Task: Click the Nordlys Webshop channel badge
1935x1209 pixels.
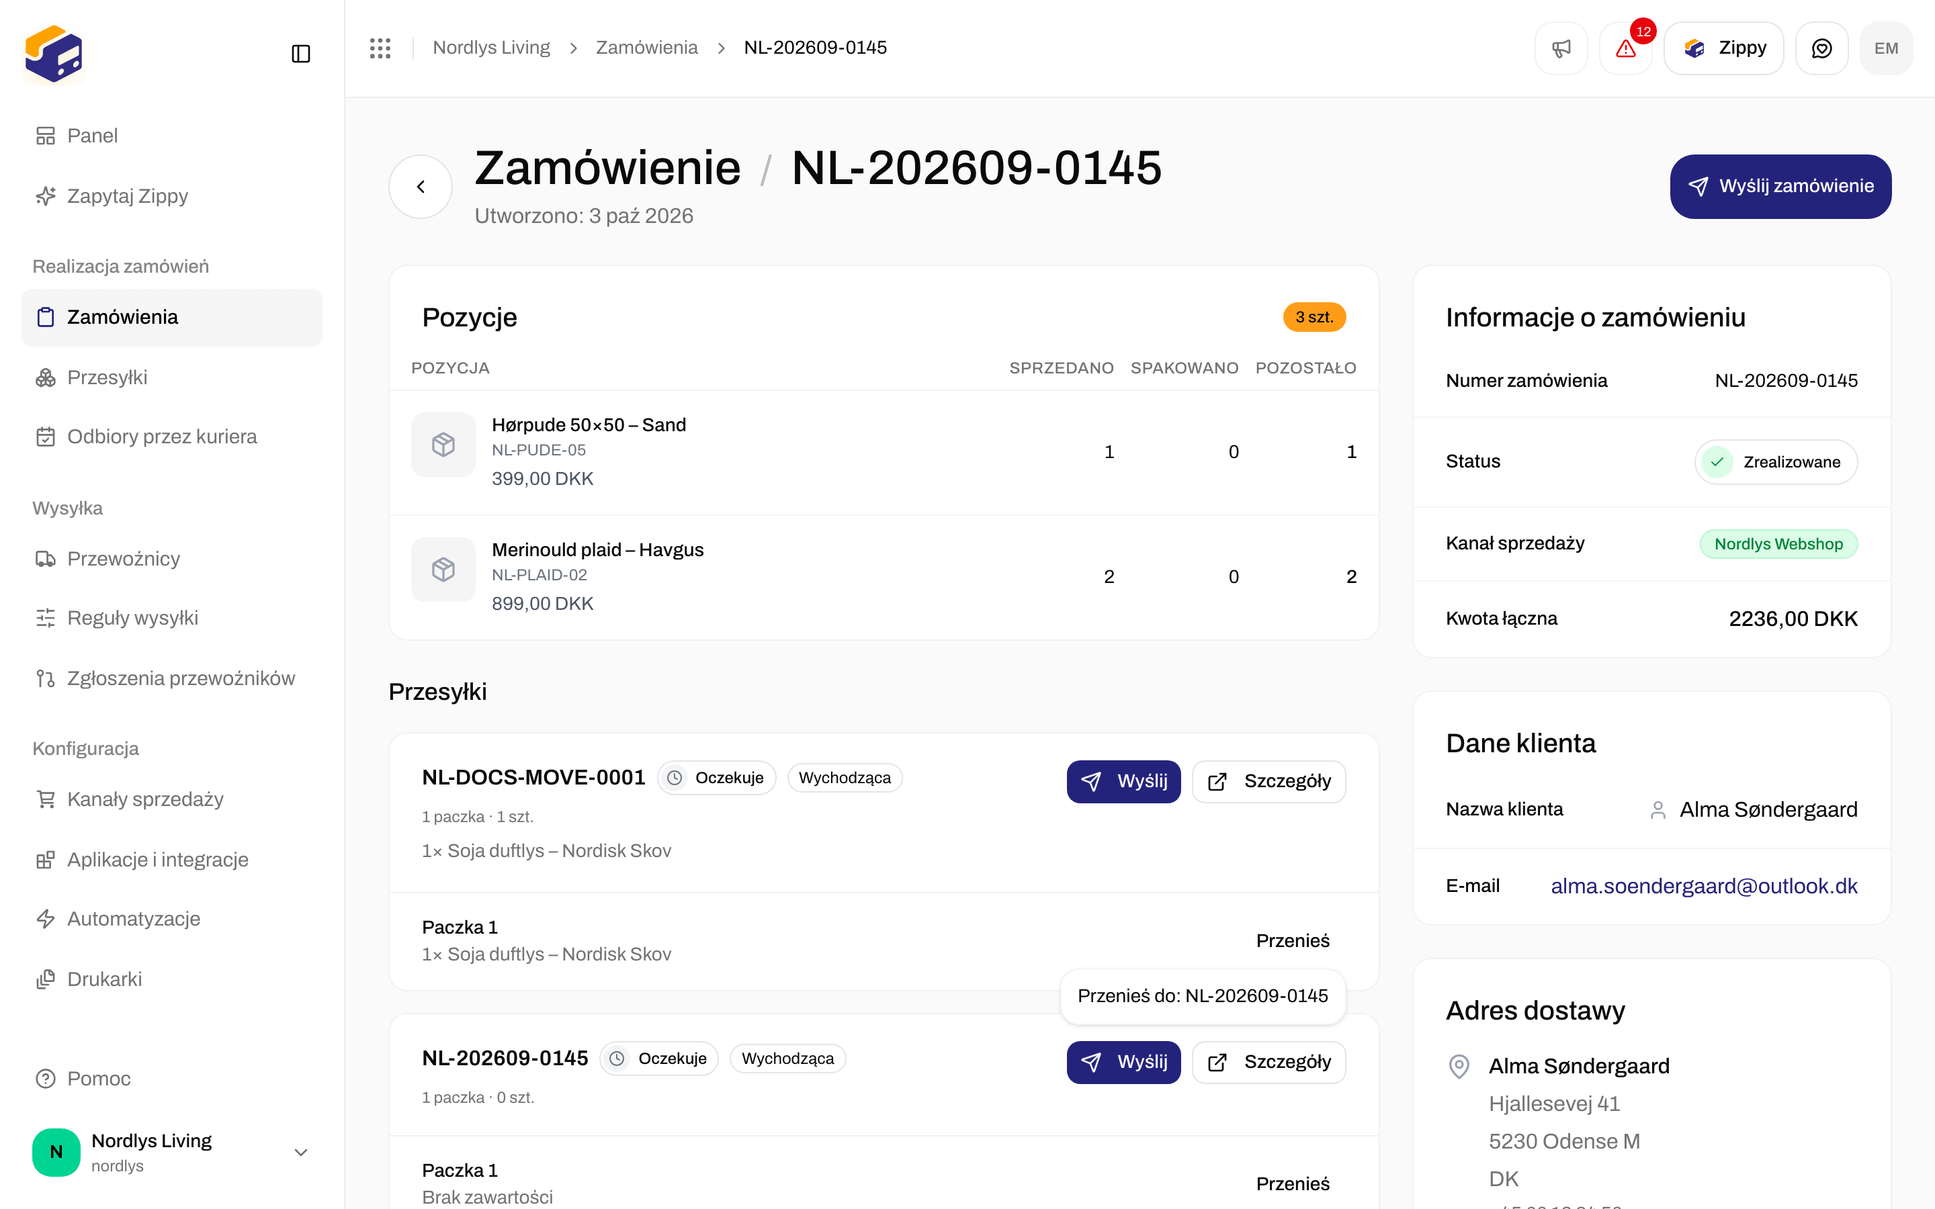Action: tap(1778, 544)
